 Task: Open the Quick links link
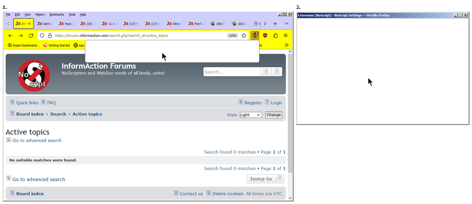tap(27, 103)
